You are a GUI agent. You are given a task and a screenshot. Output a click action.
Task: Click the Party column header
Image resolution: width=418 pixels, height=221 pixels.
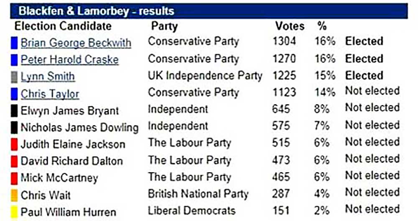click(x=164, y=26)
